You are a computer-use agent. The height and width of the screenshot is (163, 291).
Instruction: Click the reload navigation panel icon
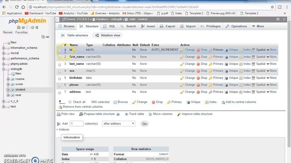click(37, 27)
